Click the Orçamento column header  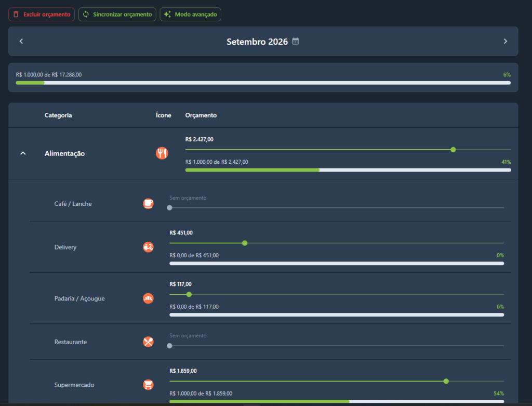point(201,115)
